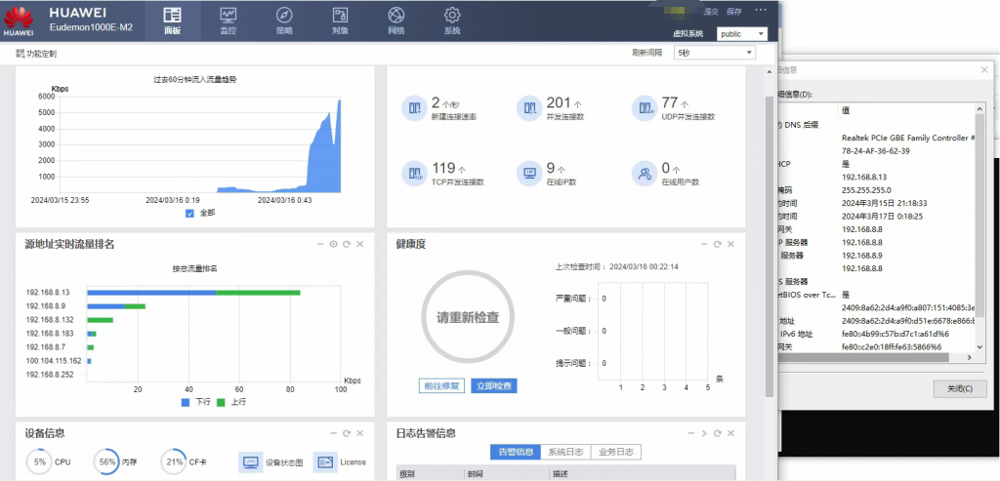Switch to the 业务日志 tab

(x=616, y=452)
